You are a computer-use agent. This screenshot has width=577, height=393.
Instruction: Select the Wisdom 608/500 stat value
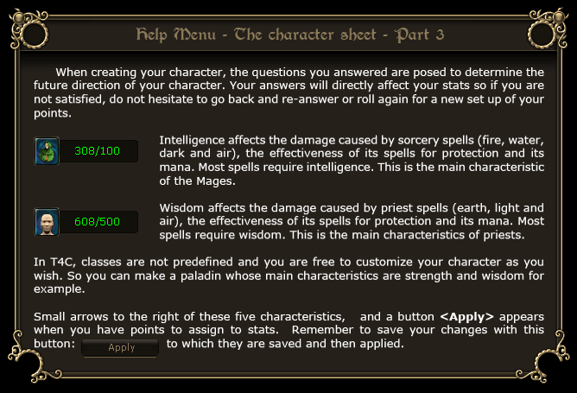(x=98, y=222)
